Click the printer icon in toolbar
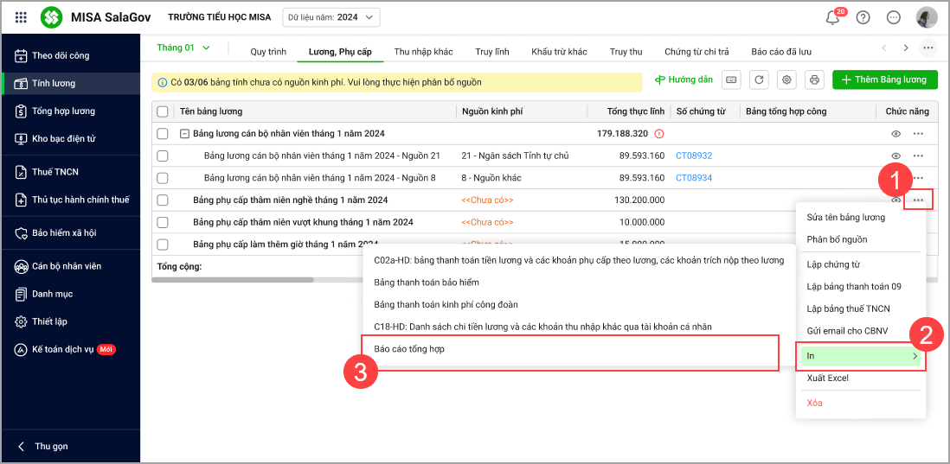 (813, 80)
